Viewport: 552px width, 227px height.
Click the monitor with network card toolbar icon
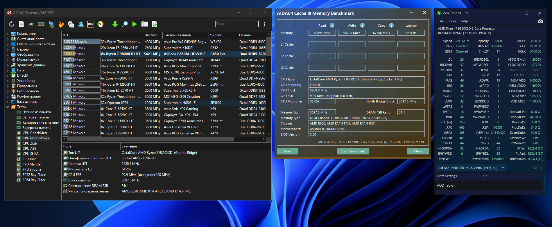[x=51, y=24]
